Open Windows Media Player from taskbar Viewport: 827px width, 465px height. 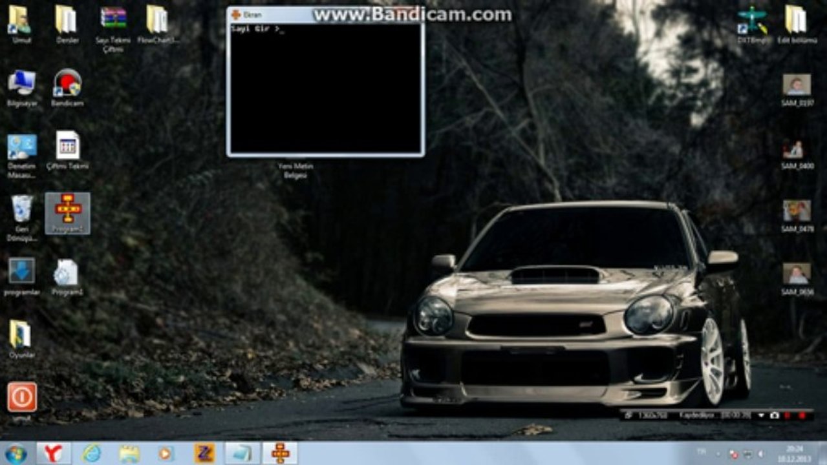coord(167,453)
